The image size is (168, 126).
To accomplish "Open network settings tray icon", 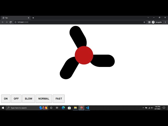I will pos(149,108).
